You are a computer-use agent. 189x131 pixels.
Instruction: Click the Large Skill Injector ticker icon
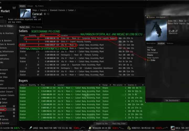point(30,128)
